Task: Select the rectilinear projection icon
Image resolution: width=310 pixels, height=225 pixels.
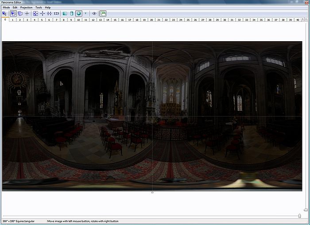Action: point(65,14)
